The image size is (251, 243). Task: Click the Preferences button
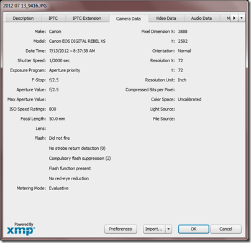[121, 229]
